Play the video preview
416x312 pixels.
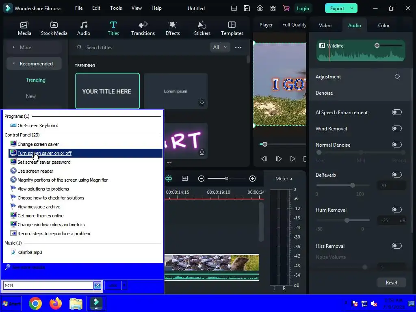(292, 159)
